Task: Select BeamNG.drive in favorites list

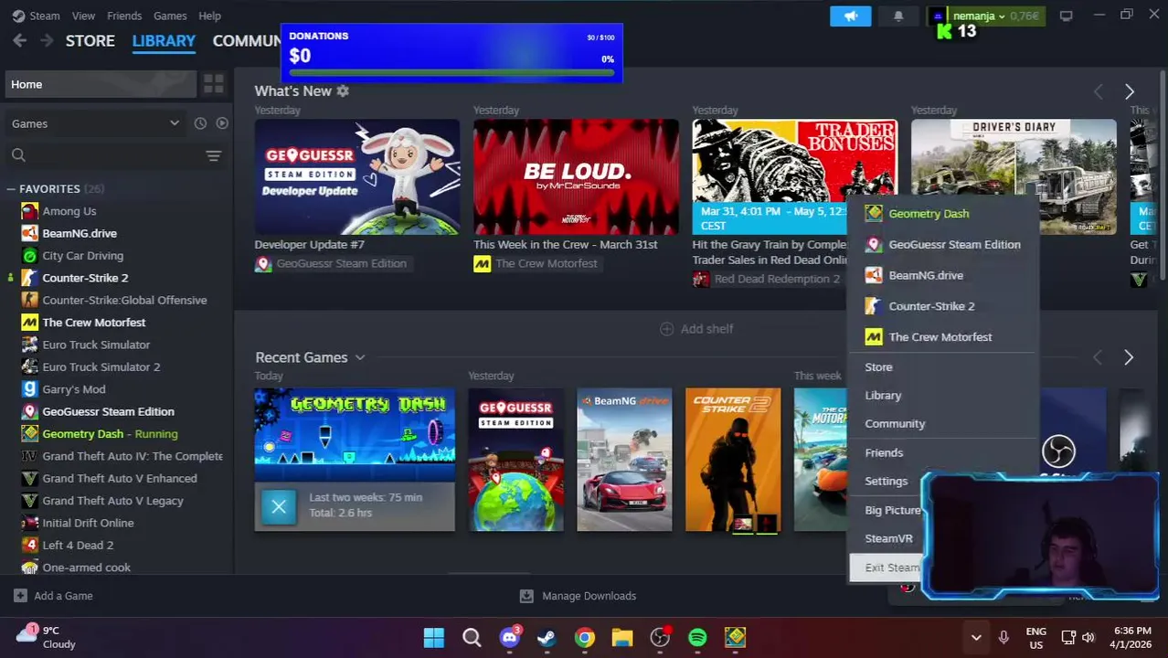Action: click(80, 233)
